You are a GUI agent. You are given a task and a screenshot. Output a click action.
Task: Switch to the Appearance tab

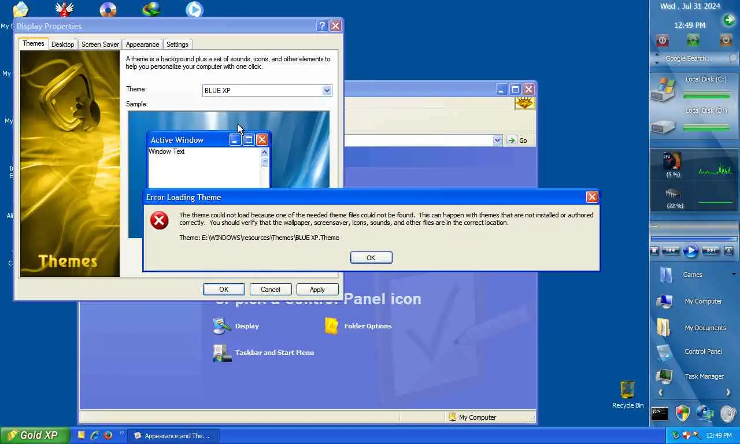point(142,45)
